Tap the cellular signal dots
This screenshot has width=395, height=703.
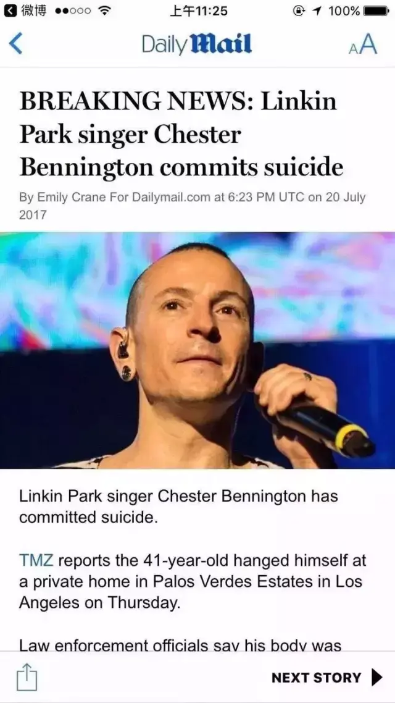click(73, 11)
